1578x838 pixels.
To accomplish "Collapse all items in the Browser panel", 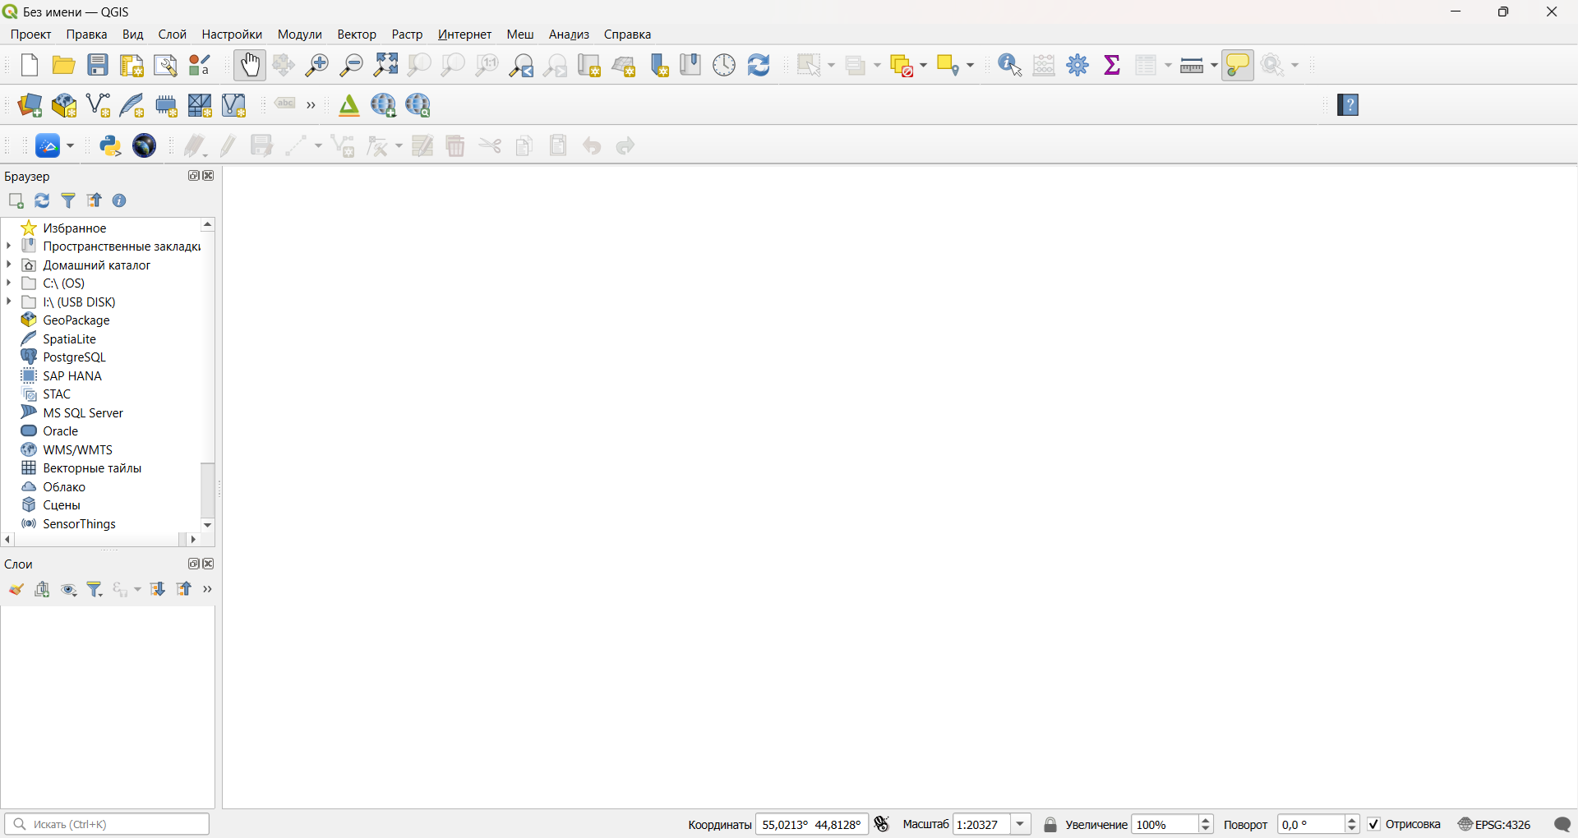I will point(95,200).
